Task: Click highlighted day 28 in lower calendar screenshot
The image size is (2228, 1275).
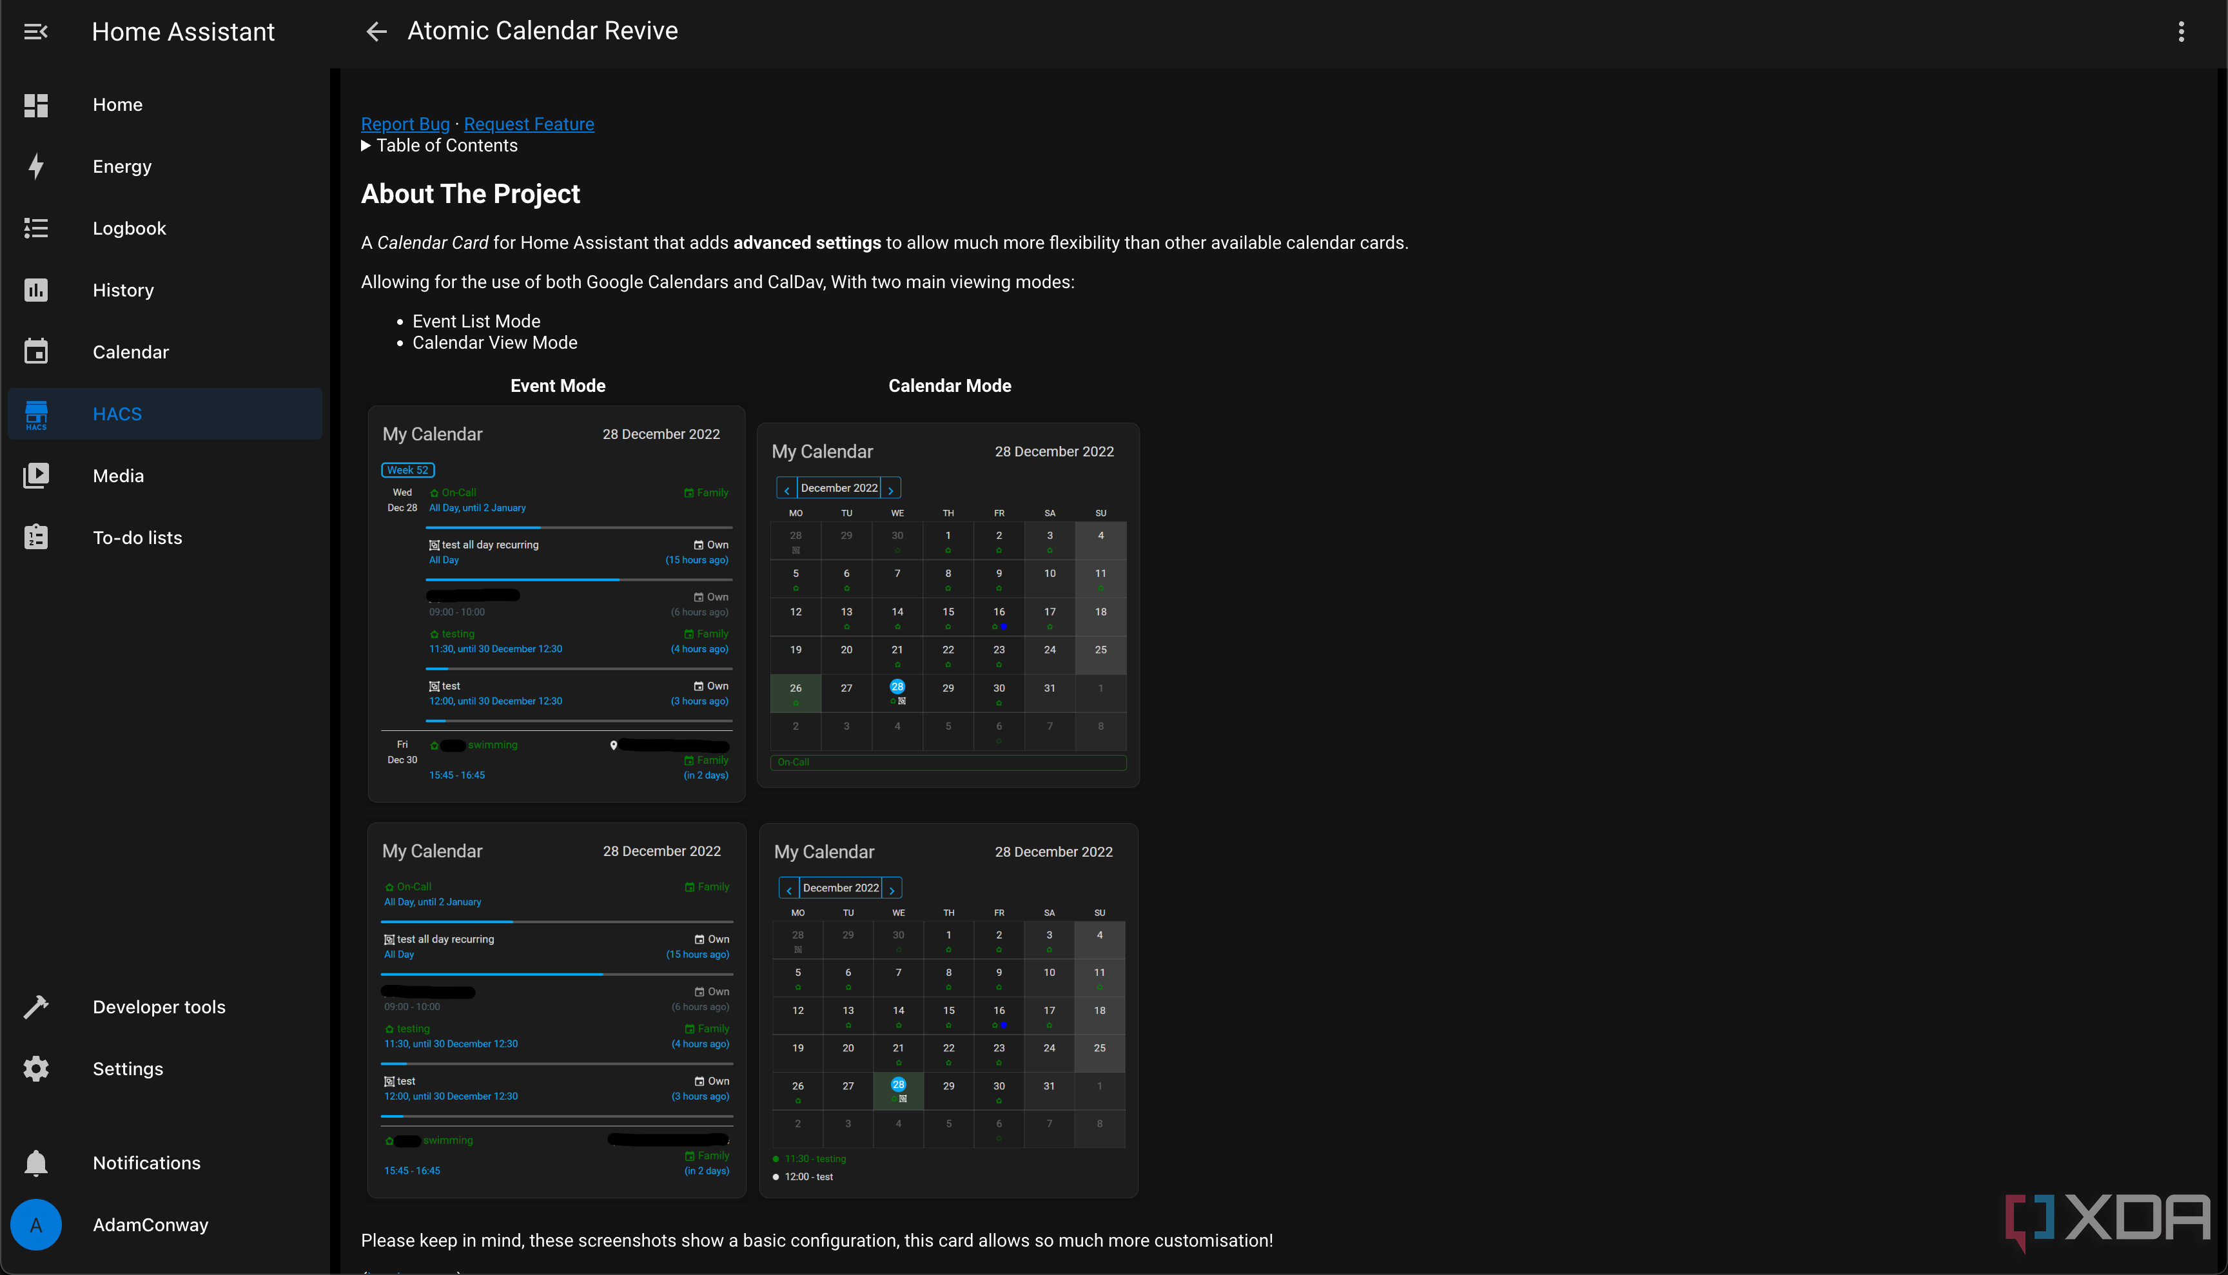Action: pyautogui.click(x=897, y=1084)
